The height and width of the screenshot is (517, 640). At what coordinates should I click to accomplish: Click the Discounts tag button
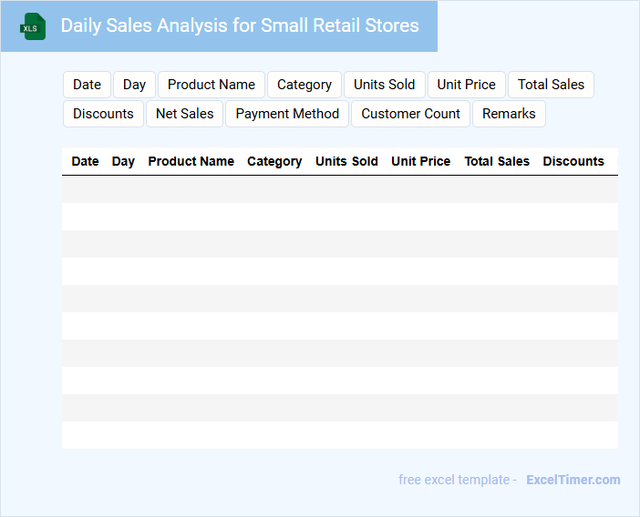[103, 114]
